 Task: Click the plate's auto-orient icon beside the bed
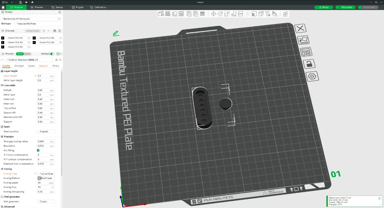(x=303, y=40)
